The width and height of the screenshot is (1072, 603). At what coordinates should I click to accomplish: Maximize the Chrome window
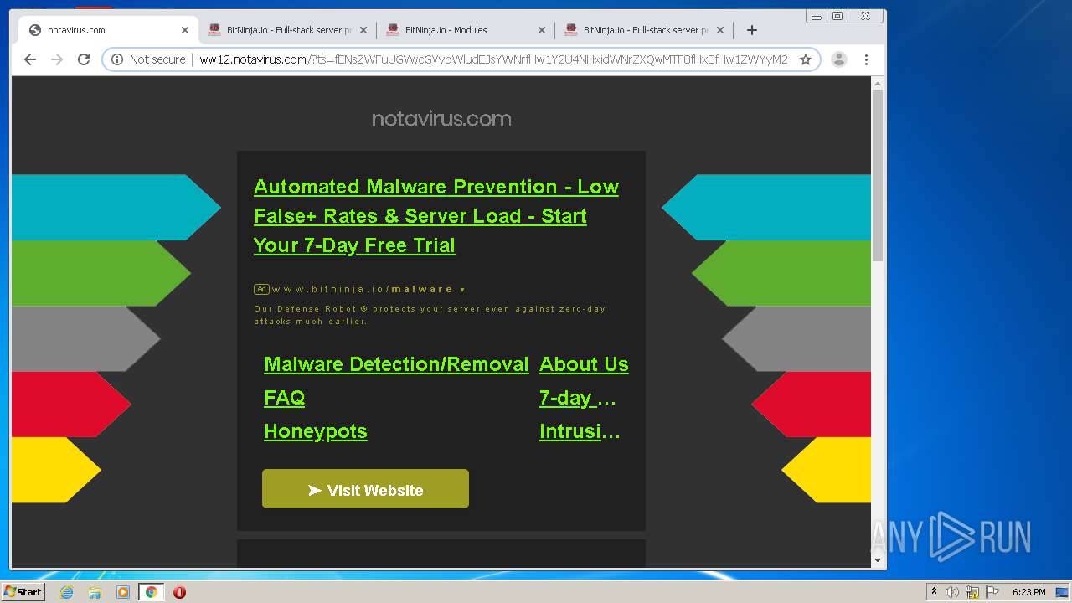click(837, 16)
